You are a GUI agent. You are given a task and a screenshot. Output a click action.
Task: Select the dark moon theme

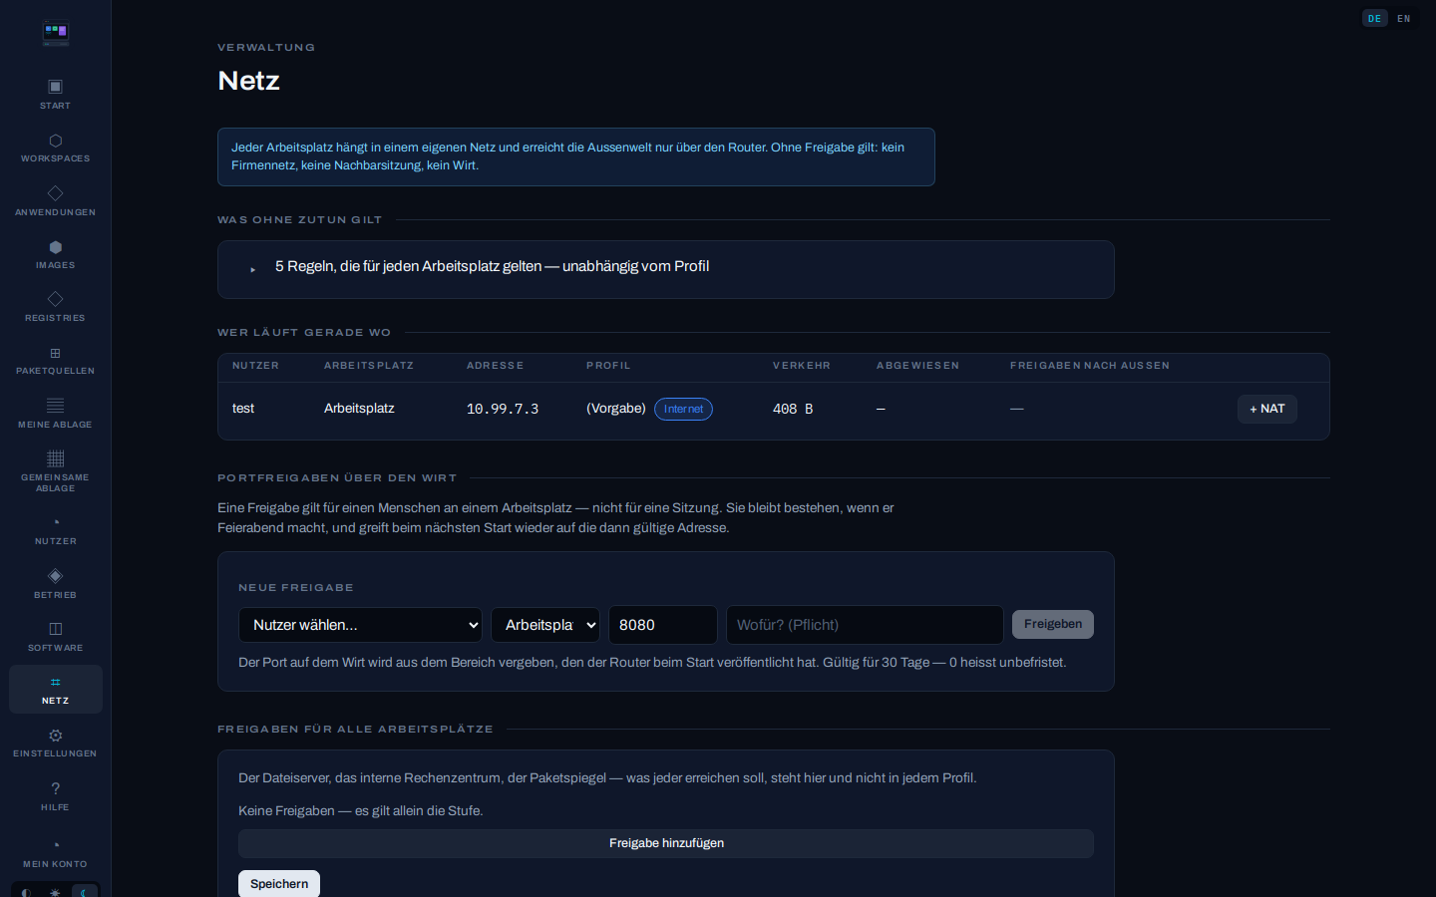coord(85,892)
